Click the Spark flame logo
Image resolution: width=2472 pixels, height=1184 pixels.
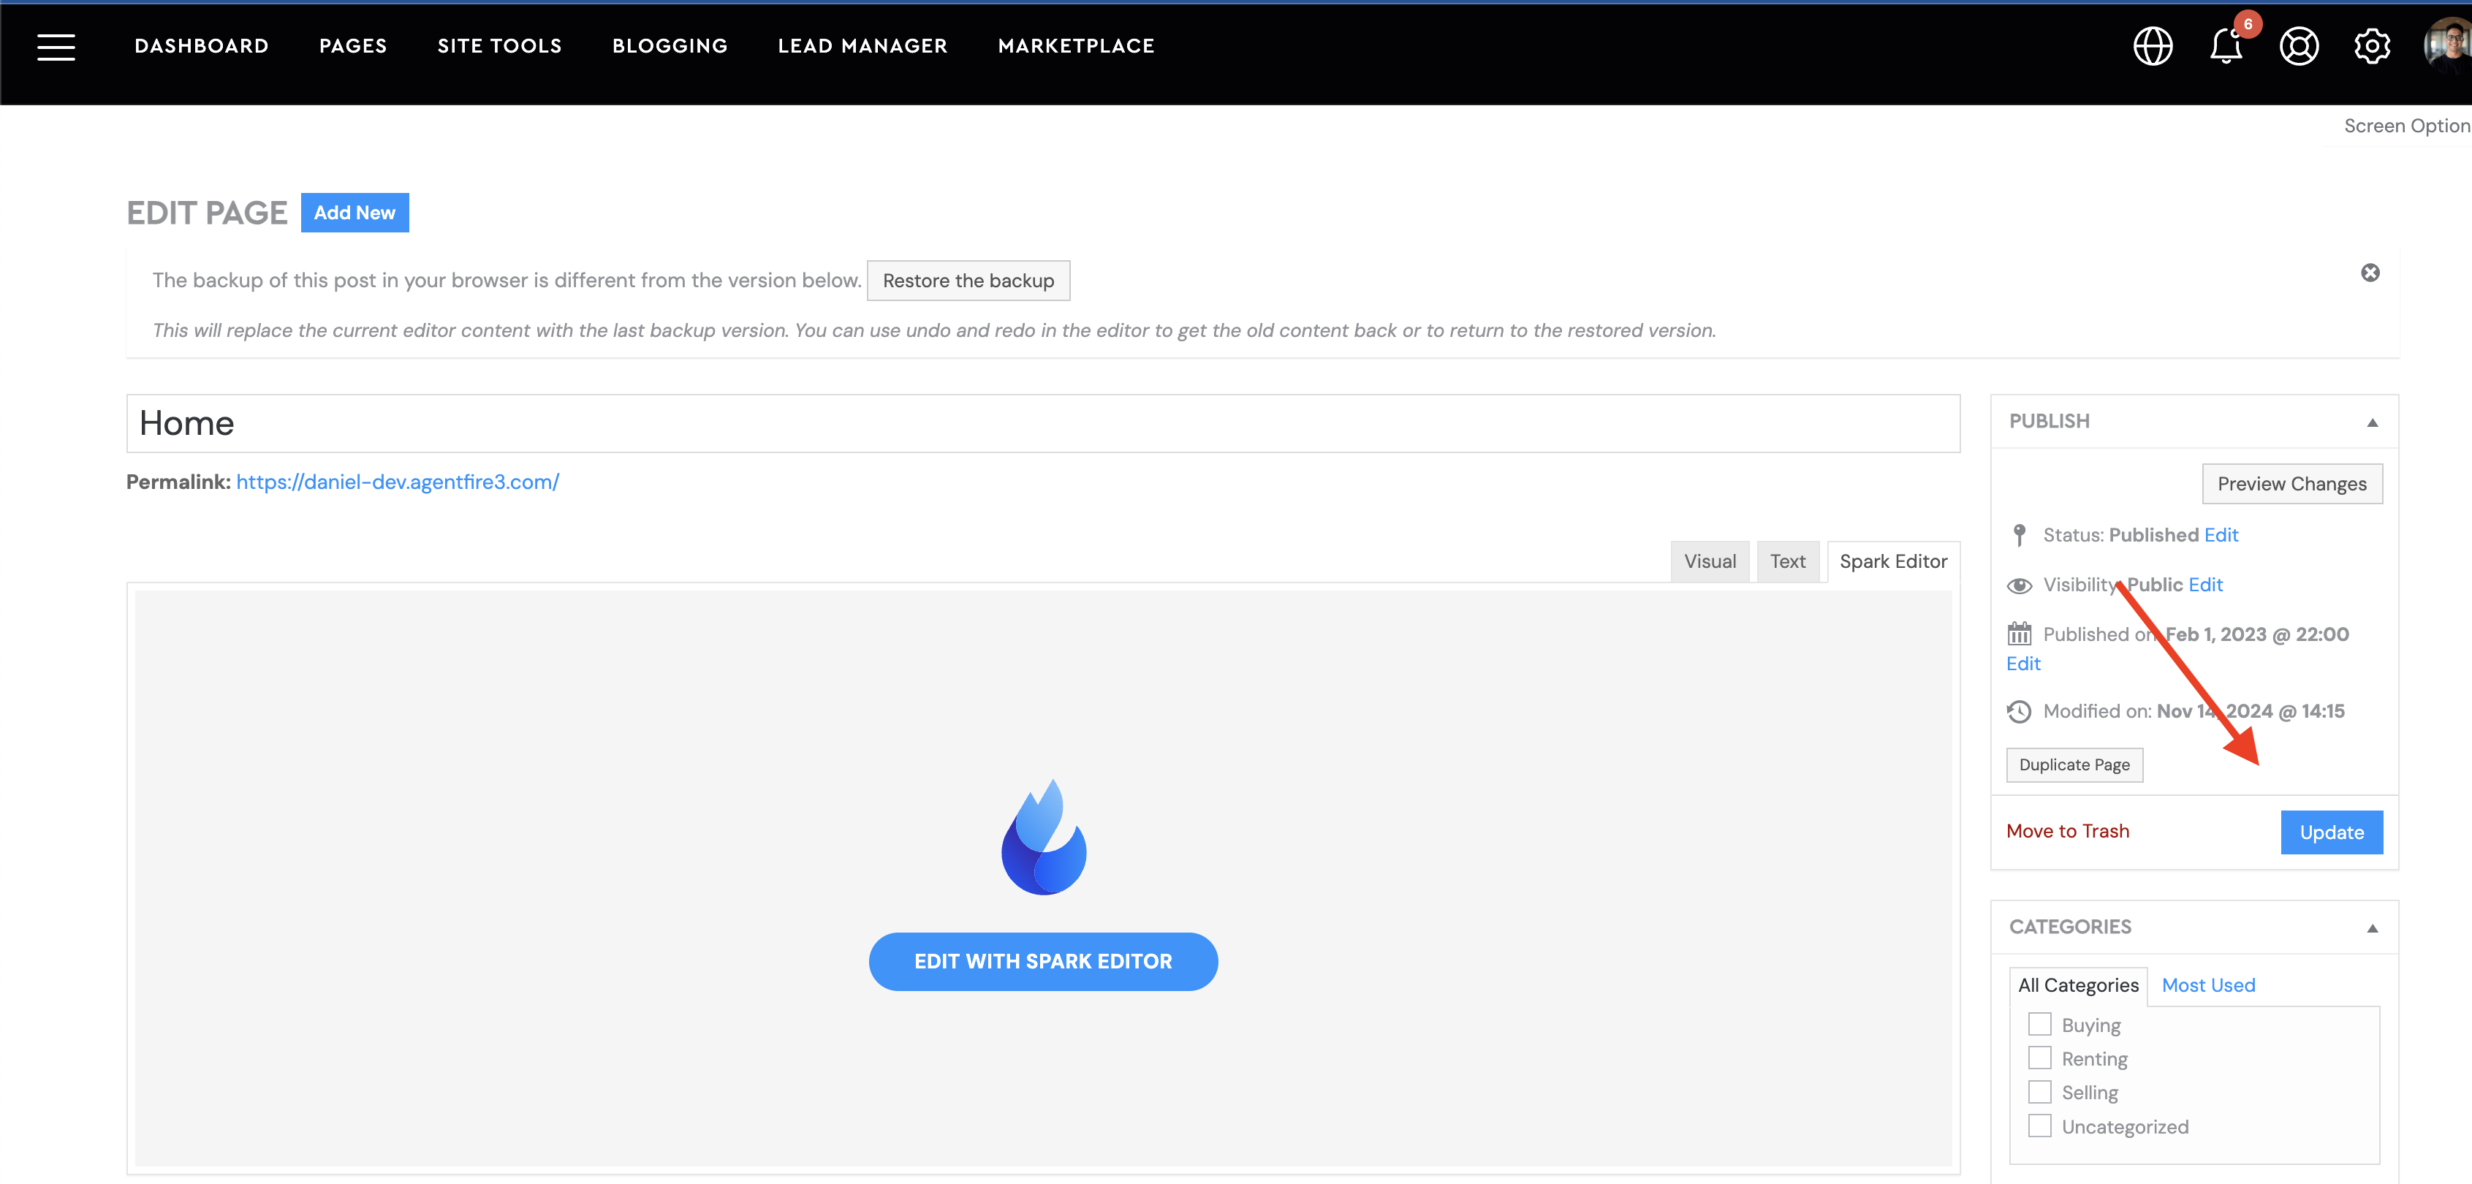coord(1043,837)
